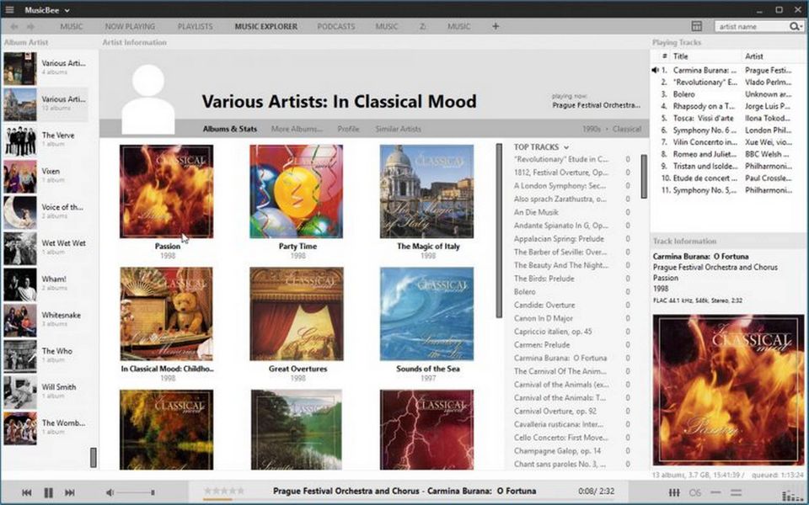Open the panel layout icon
This screenshot has width=809, height=505.
click(x=697, y=27)
